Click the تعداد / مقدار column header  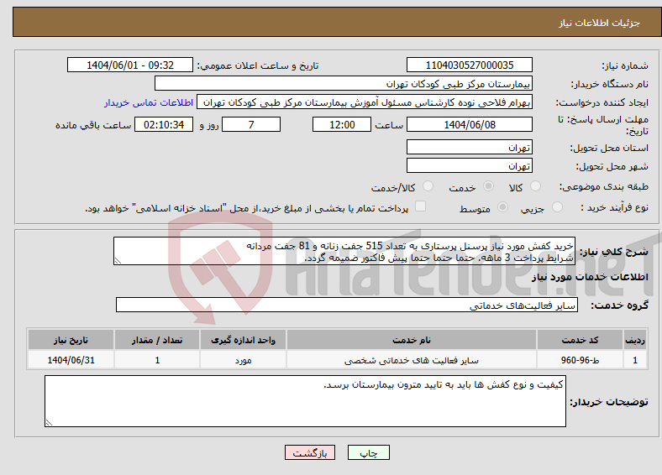click(157, 340)
